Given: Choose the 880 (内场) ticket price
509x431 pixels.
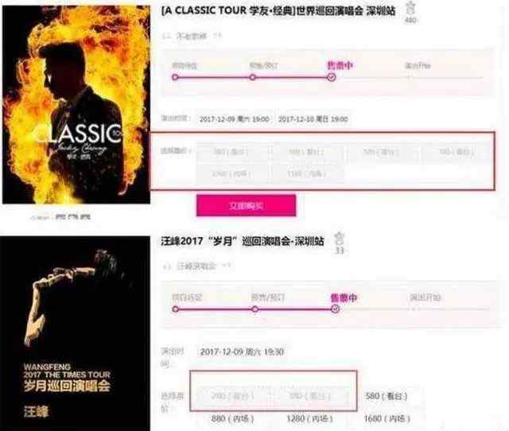Looking at the screenshot, I should [x=232, y=418].
